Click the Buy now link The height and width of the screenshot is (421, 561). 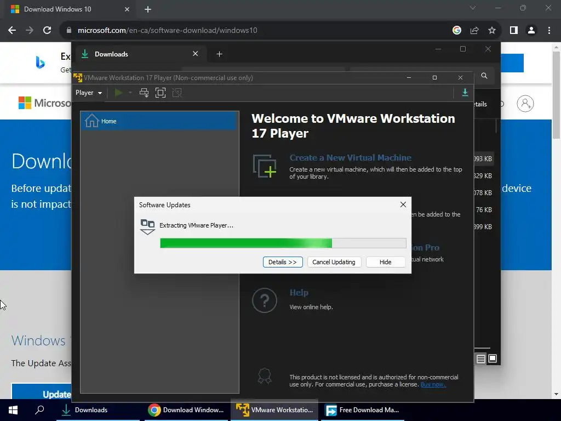[x=433, y=384]
